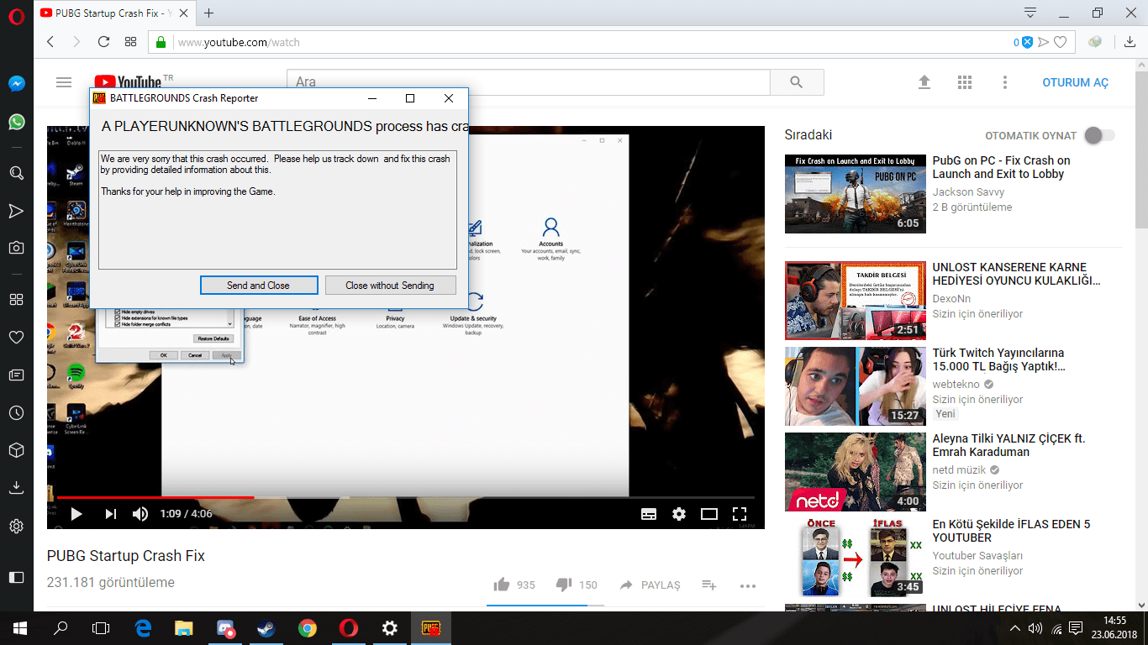Open Opera settings gear in sidebar
The image size is (1148, 645).
pyautogui.click(x=16, y=527)
